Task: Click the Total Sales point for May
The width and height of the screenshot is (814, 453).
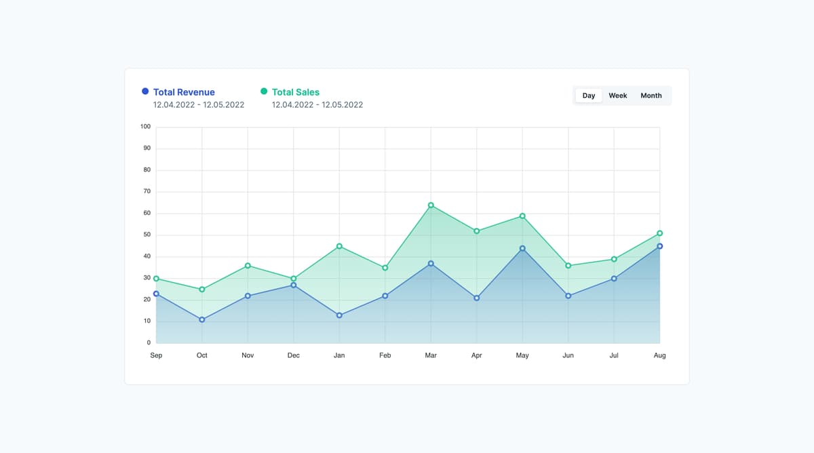Action: pyautogui.click(x=522, y=216)
